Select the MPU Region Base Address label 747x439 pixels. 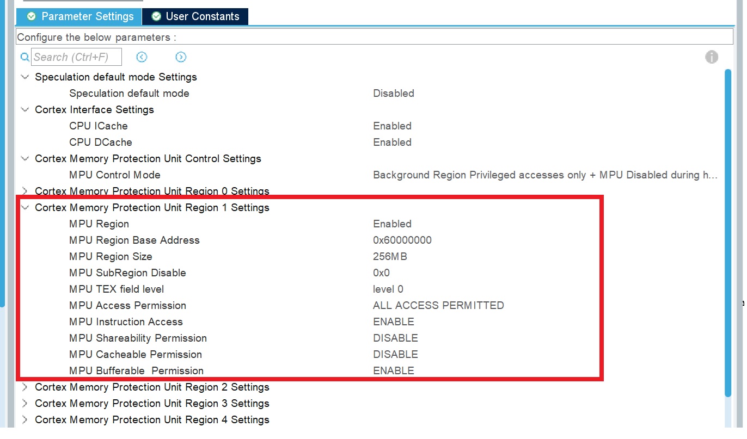pyautogui.click(x=134, y=240)
